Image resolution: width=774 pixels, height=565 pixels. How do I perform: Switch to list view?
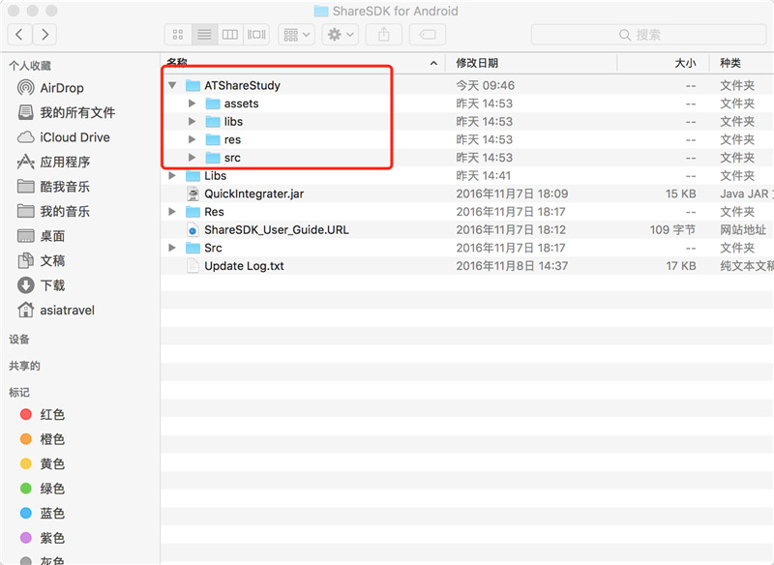tap(204, 35)
